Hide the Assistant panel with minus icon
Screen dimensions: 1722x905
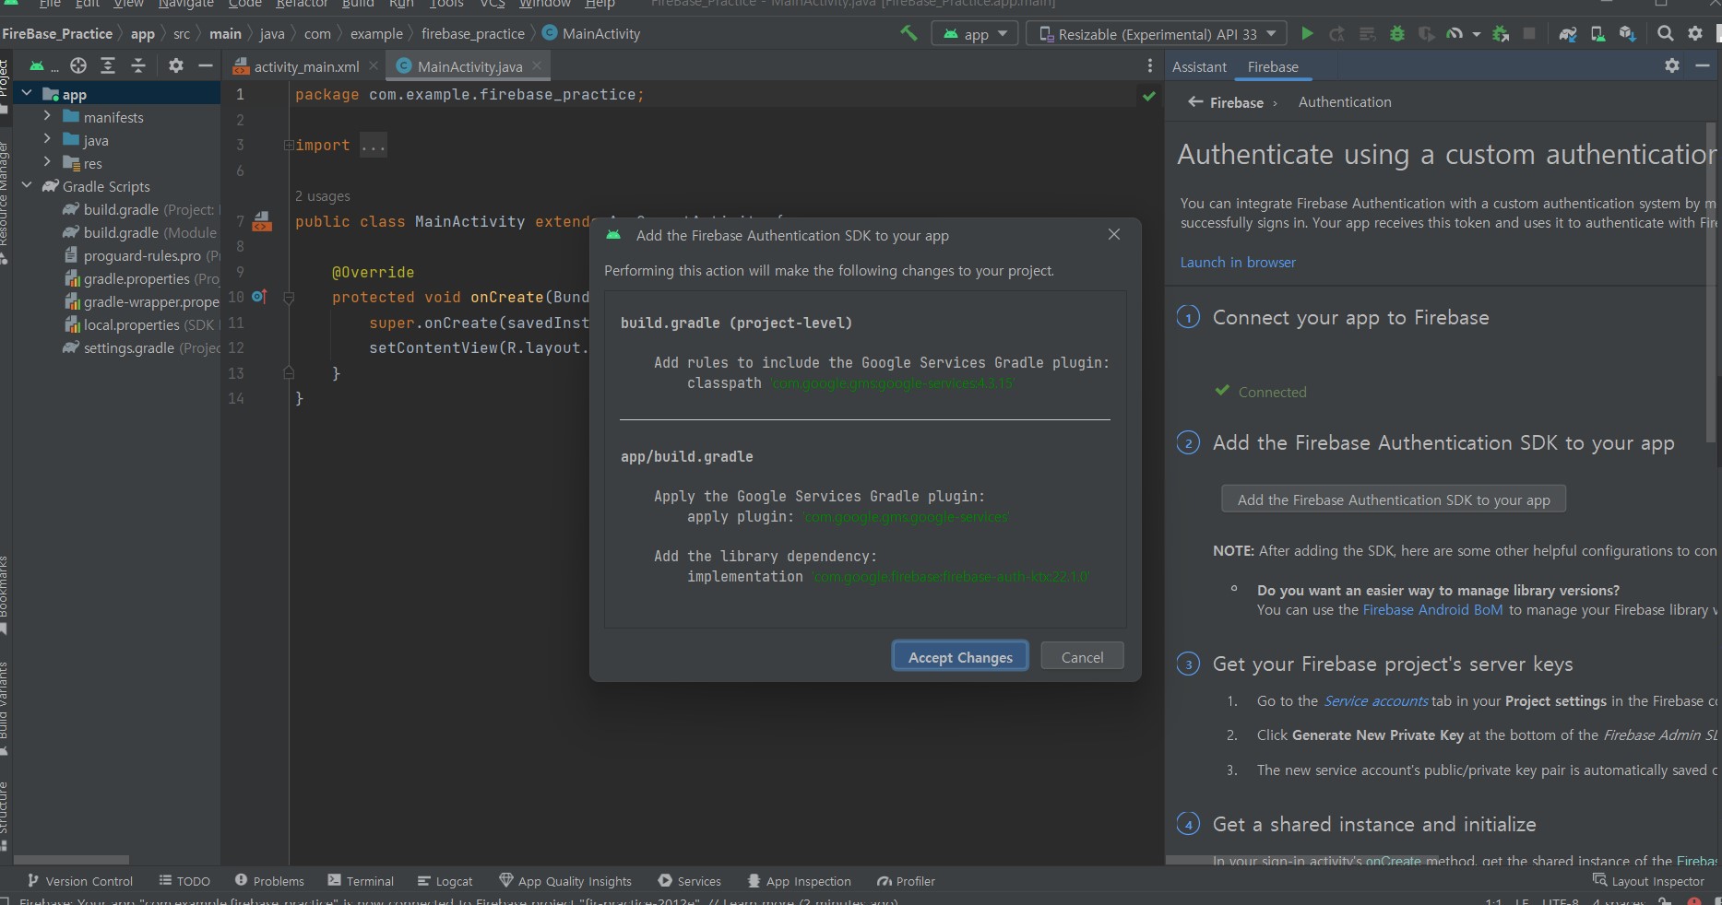(1703, 65)
